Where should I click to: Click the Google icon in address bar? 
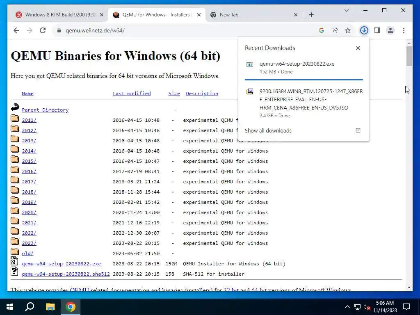[322, 30]
